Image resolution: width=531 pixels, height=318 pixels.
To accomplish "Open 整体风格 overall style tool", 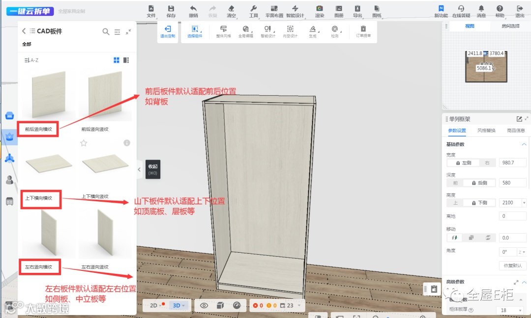I will (x=224, y=31).
